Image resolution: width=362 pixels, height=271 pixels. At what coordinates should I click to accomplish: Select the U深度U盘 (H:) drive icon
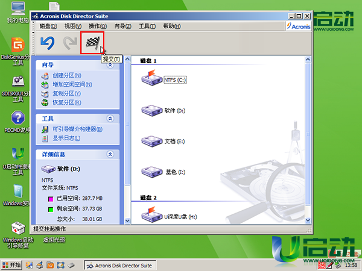coord(151,215)
